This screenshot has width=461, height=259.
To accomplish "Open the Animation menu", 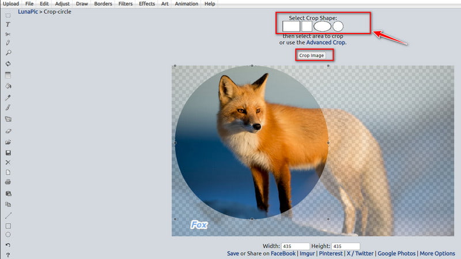I will (186, 4).
